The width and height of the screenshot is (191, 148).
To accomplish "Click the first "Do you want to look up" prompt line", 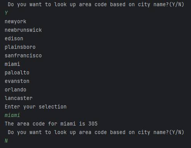I will coord(96,5).
